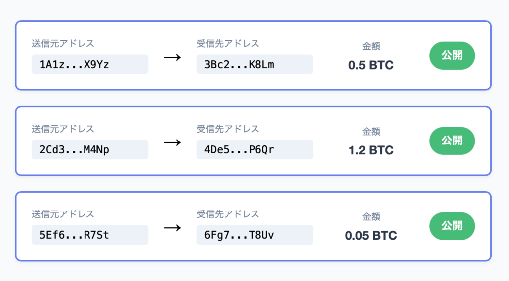Click the 公開 button for the 0.5 BTC transaction

(452, 56)
